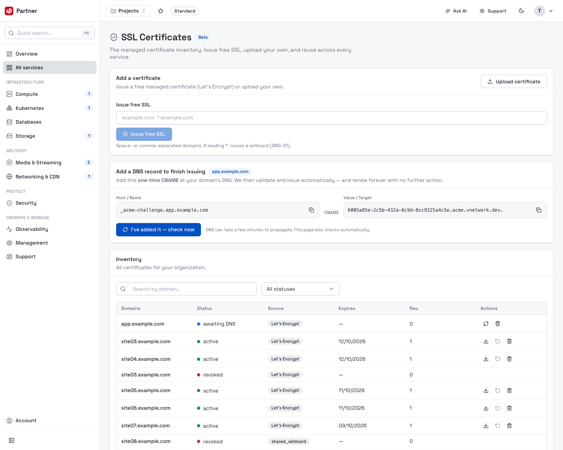Collapse the sidebar panel

pos(12,441)
